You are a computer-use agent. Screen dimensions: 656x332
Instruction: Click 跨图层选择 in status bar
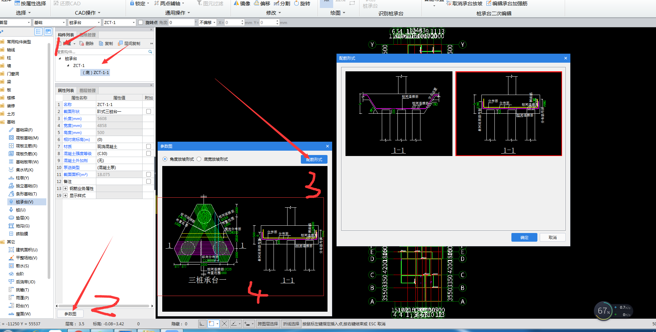pos(268,324)
